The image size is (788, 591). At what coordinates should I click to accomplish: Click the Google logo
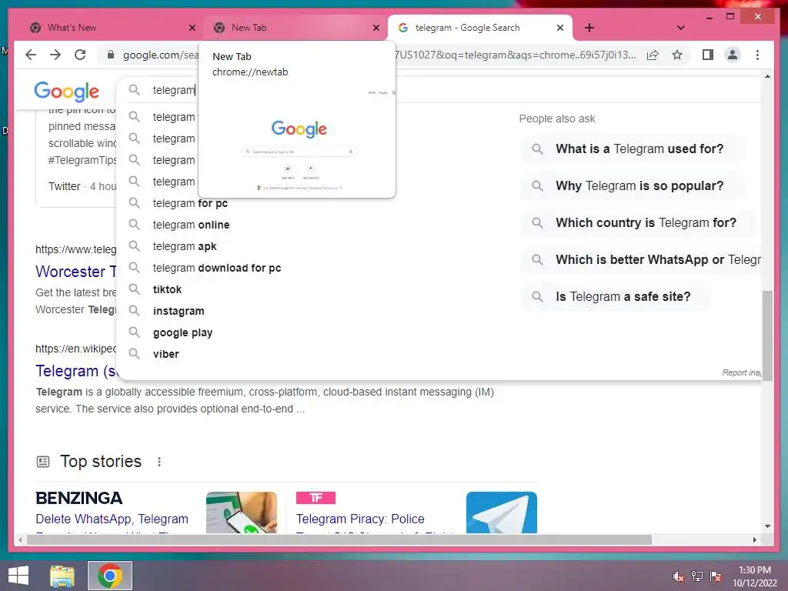click(66, 92)
